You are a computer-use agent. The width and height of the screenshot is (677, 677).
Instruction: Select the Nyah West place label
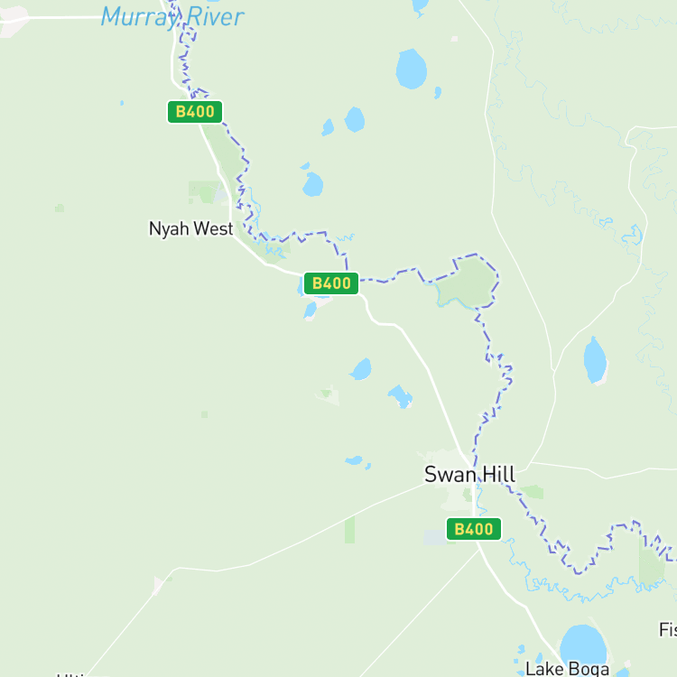click(190, 229)
